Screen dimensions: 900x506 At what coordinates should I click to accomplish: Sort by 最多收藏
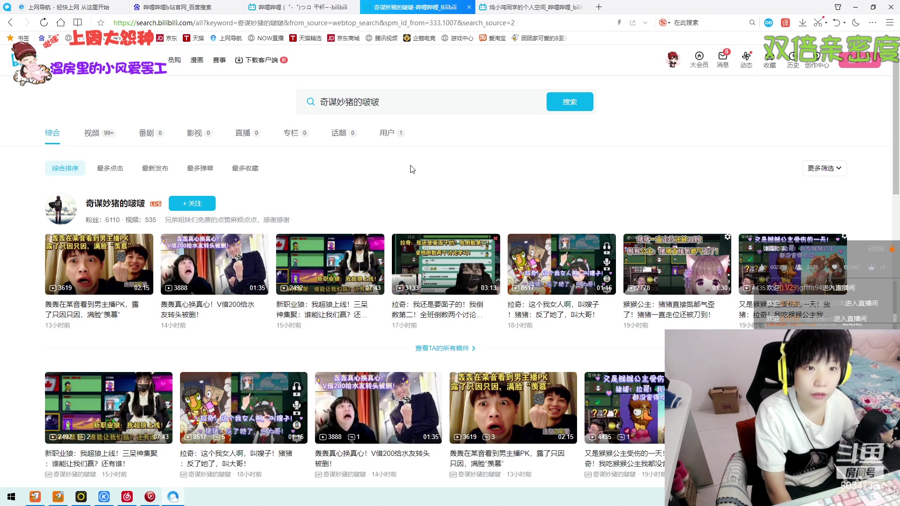coord(245,168)
